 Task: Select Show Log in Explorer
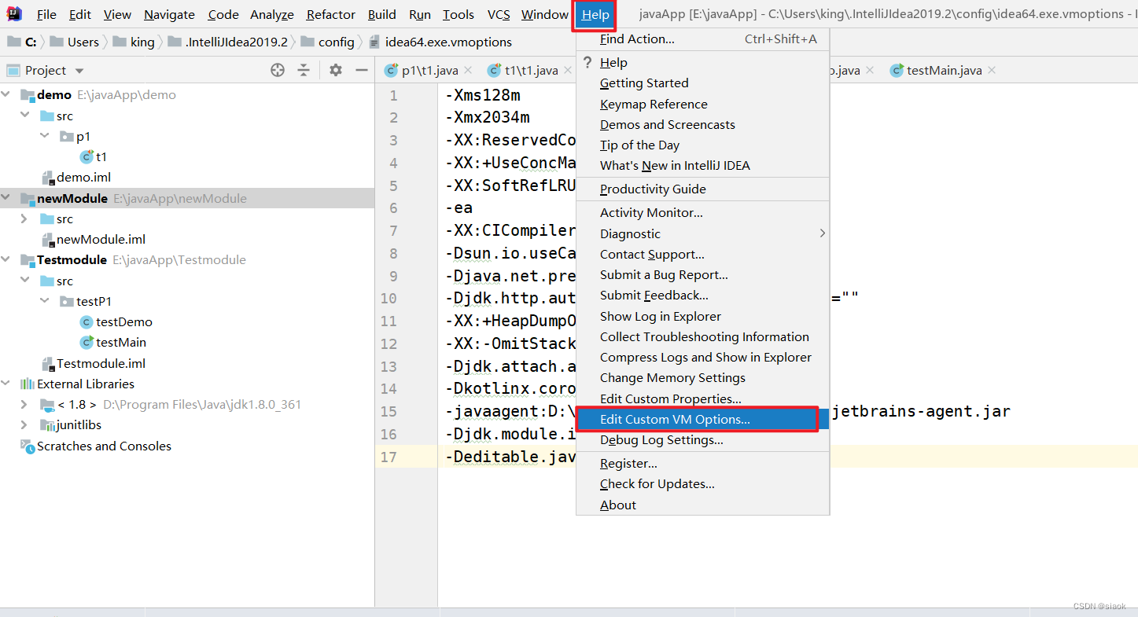pos(703,316)
